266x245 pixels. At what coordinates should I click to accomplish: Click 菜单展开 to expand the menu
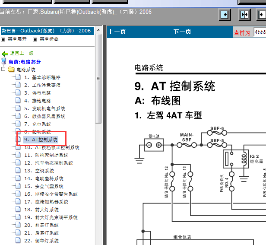pos(17,39)
